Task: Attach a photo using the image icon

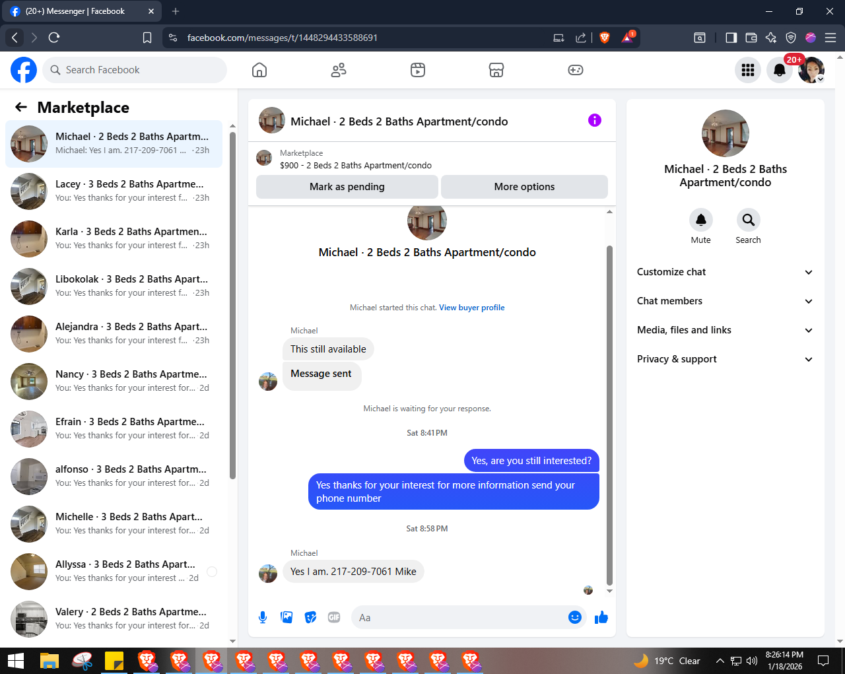Action: pyautogui.click(x=287, y=617)
